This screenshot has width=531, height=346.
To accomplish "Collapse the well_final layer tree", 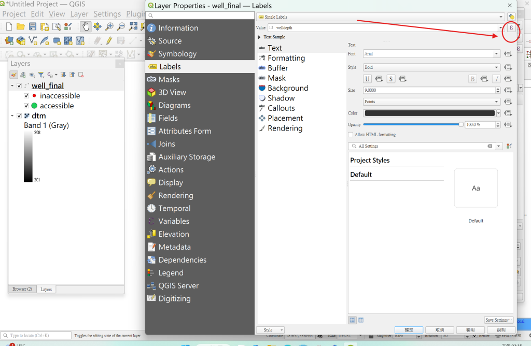I will [x=12, y=85].
